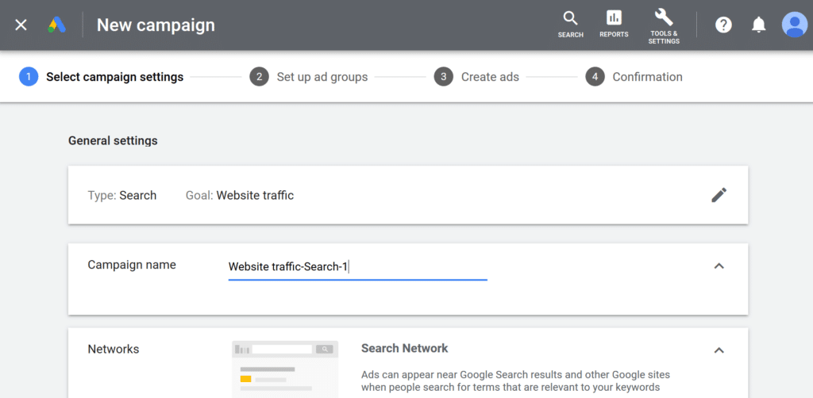Edit campaign type and goal with pencil icon
This screenshot has height=398, width=813.
(719, 195)
